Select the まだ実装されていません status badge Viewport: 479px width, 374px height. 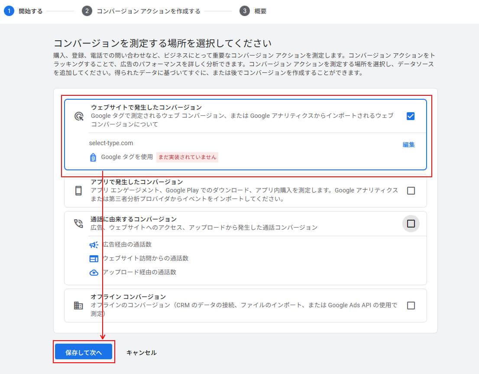tap(187, 157)
